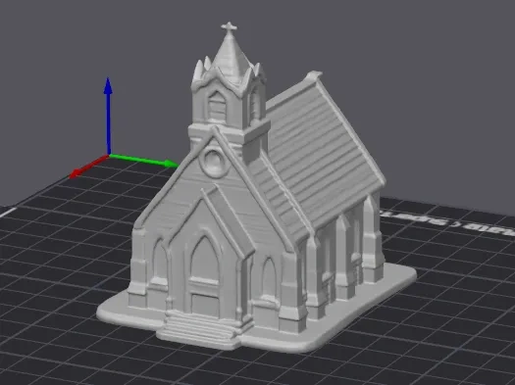The height and width of the screenshot is (385, 515).
Task: Click the cross atop the church steeple
Action: coord(229,26)
